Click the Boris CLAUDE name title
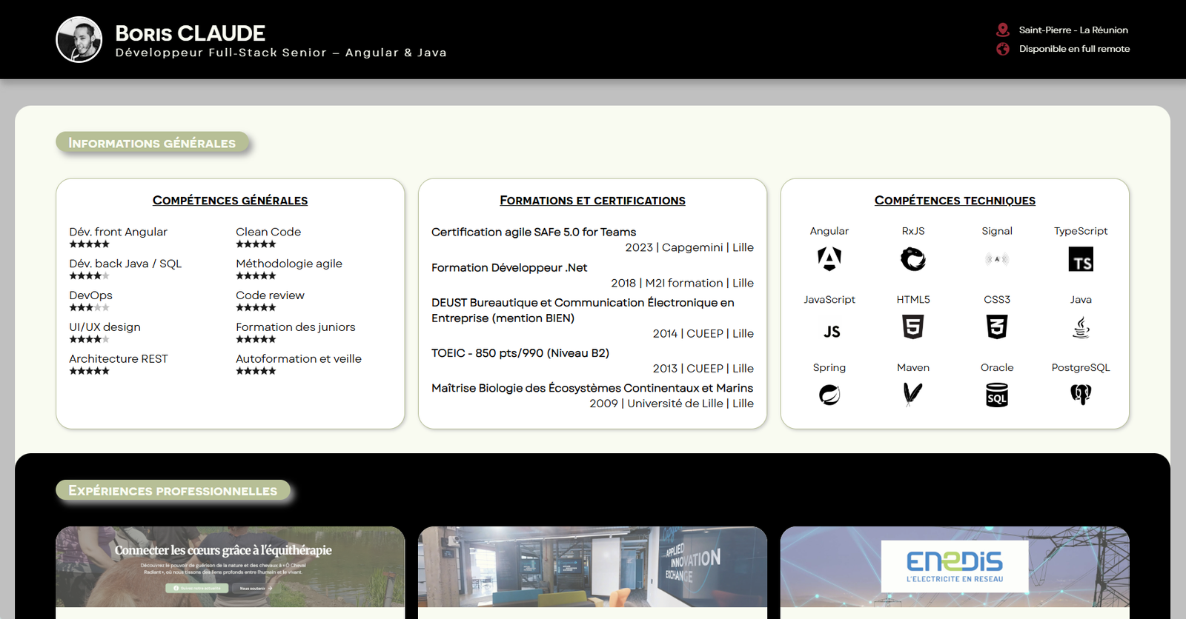The image size is (1186, 619). pyautogui.click(x=190, y=33)
